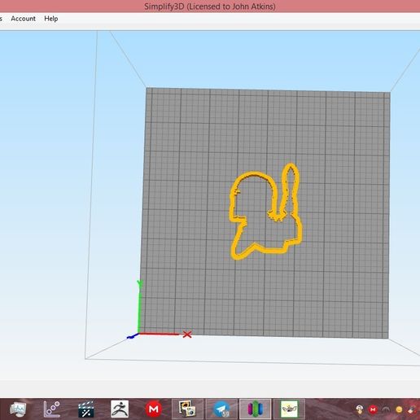Image resolution: width=420 pixels, height=420 pixels.
Task: Switch to Simplify3D taskbar icon
Action: (x=256, y=409)
